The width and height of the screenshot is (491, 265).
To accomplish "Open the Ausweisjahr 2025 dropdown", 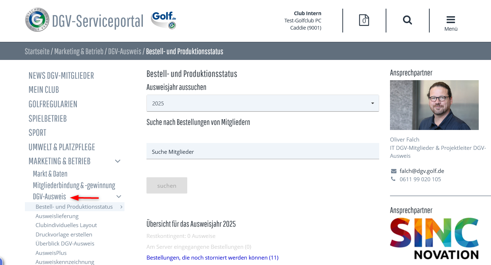I will (262, 103).
